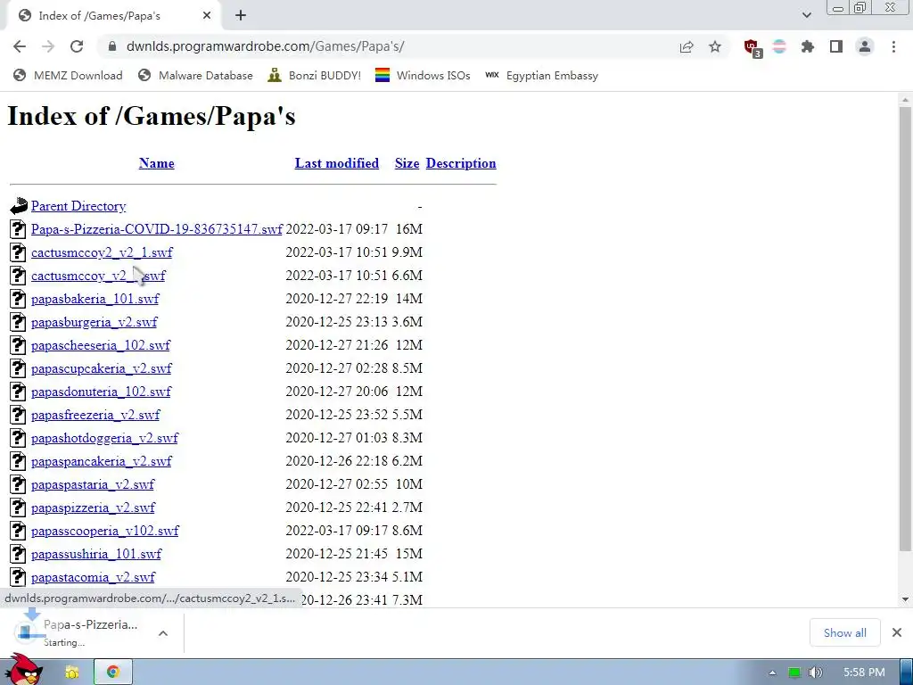Click the lock icon beside the URL
913x685 pixels.
pyautogui.click(x=112, y=46)
